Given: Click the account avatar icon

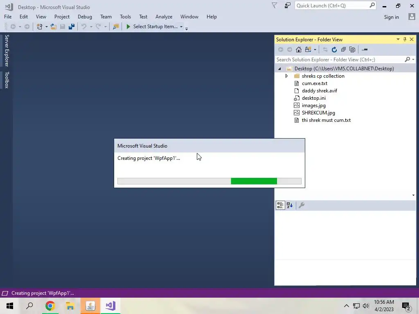Looking at the screenshot, I should [412, 16].
